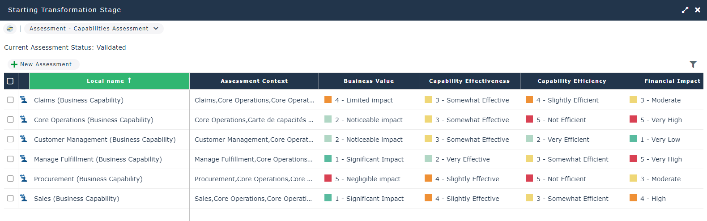
Task: Click the Financial Impact column header
Action: coord(672,81)
